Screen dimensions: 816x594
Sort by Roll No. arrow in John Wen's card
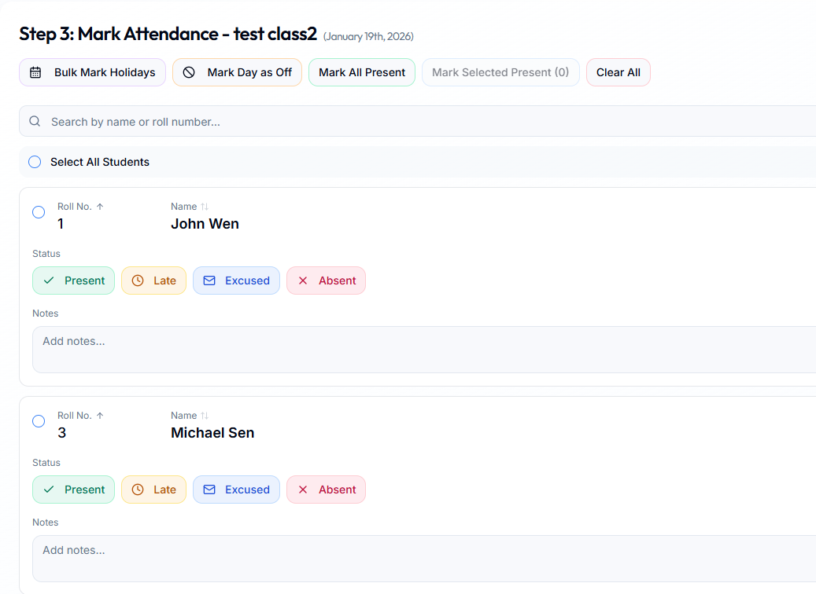(x=100, y=207)
